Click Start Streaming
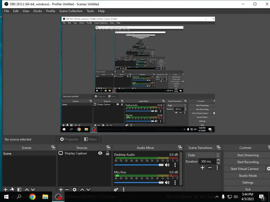The height and width of the screenshot is (202, 270). click(x=248, y=155)
